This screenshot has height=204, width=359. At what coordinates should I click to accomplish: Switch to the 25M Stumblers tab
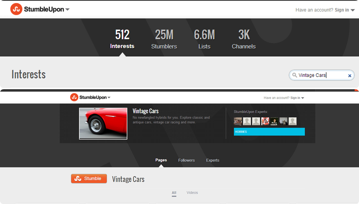pos(164,39)
